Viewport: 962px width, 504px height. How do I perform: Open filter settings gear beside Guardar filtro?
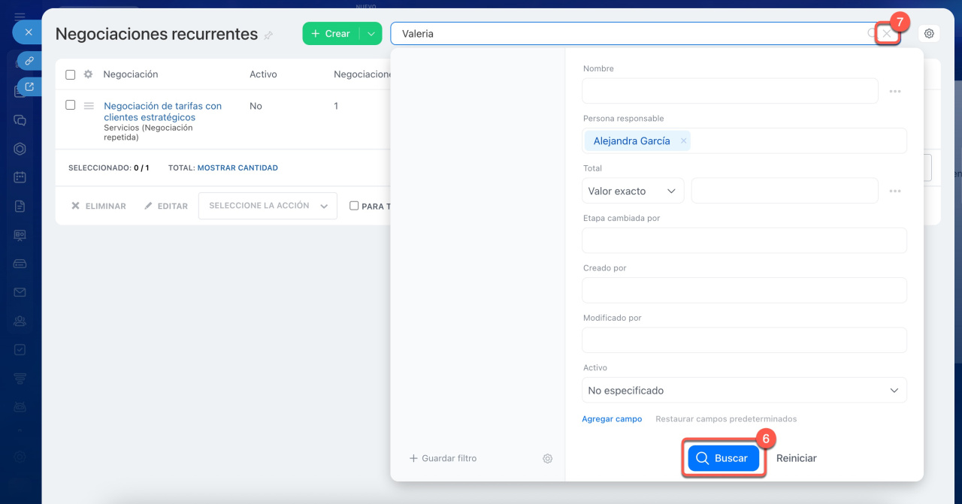[548, 458]
